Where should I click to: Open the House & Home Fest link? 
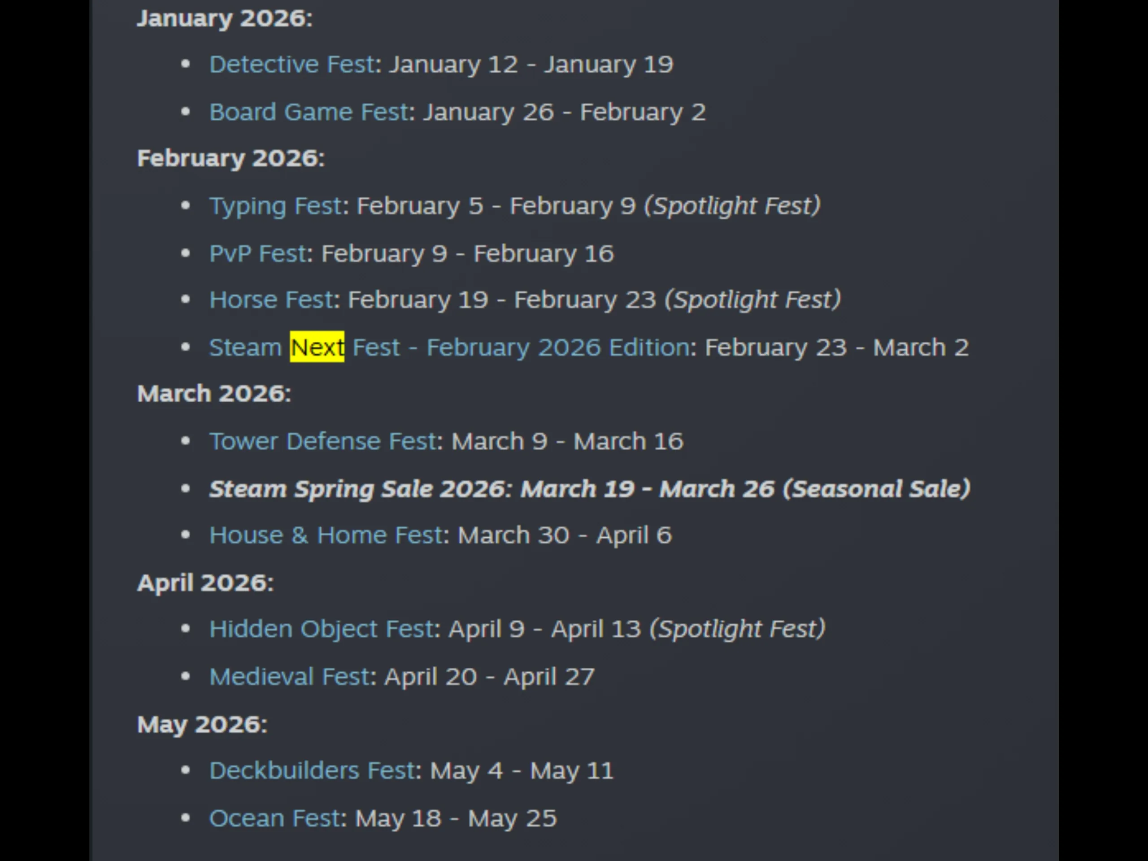[326, 535]
